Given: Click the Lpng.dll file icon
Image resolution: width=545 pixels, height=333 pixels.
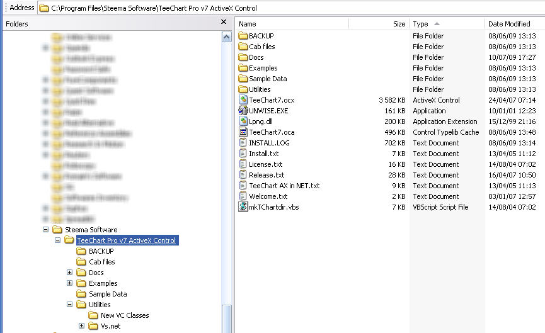Looking at the screenshot, I should pos(243,121).
